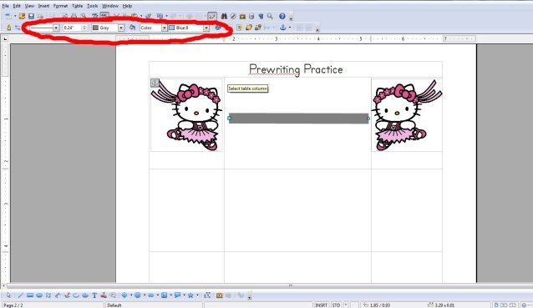Click the Find binoculars icon
Screen dimensions: 533x308
click(224, 16)
